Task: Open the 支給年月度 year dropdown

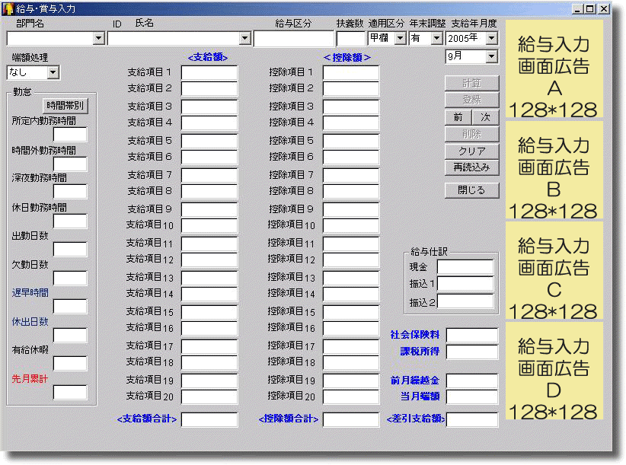Action: [490, 37]
